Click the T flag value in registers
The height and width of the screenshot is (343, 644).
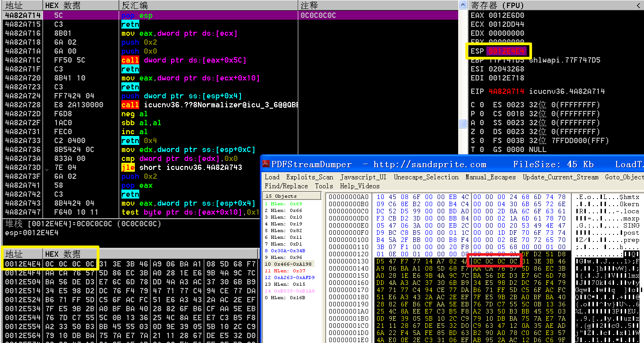tap(481, 149)
